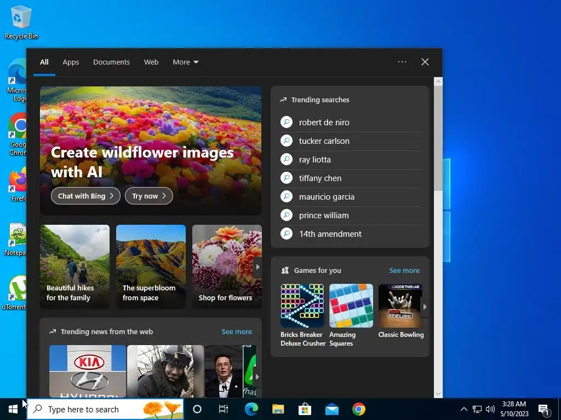
Task: Click the scrollbar up arrow in search panel
Action: [x=438, y=81]
